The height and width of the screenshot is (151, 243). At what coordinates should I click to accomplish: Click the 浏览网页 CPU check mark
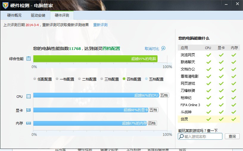pos(208,55)
